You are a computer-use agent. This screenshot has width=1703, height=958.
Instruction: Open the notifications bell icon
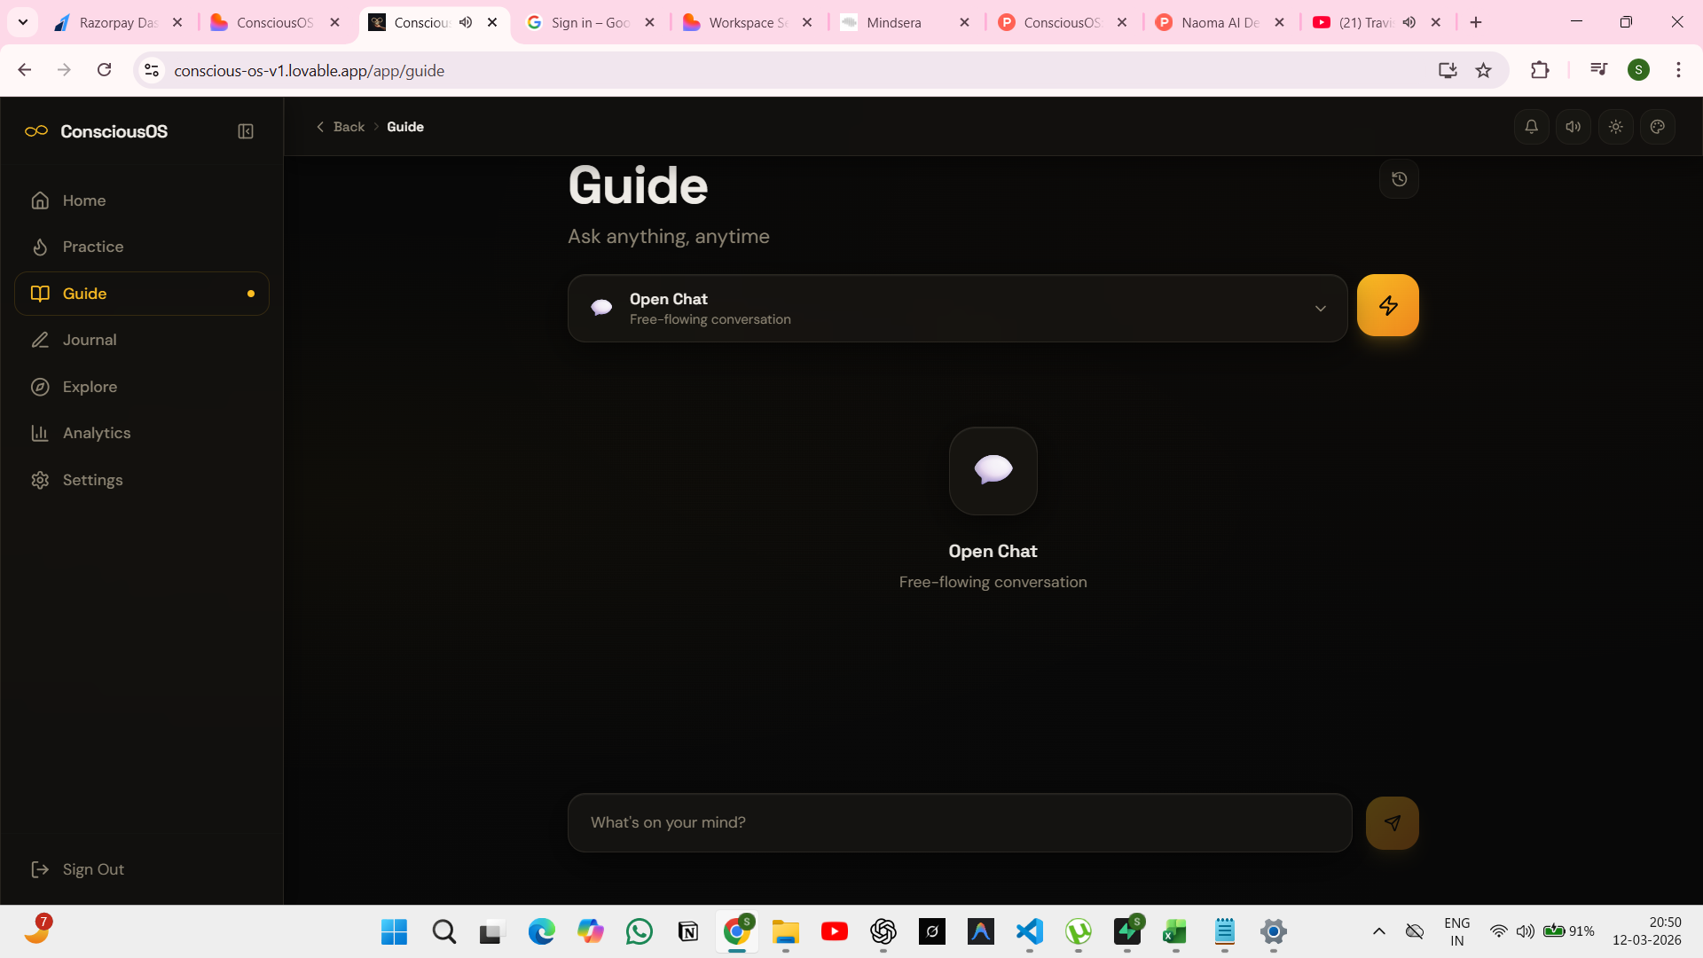click(x=1531, y=127)
